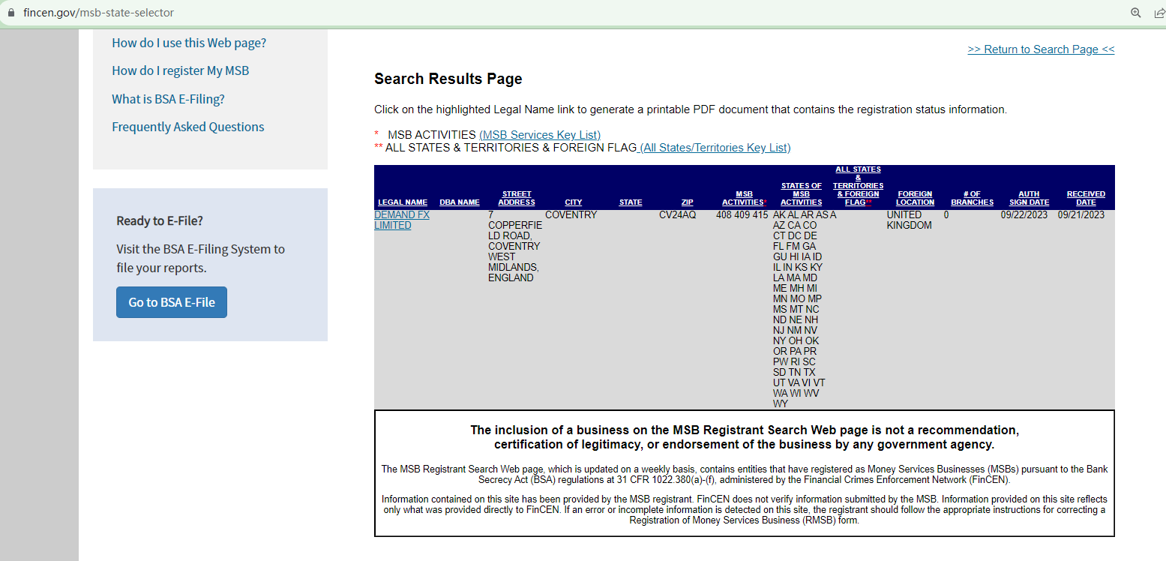Sort by STATE column header
Image resolution: width=1166 pixels, height=561 pixels.
pyautogui.click(x=631, y=202)
